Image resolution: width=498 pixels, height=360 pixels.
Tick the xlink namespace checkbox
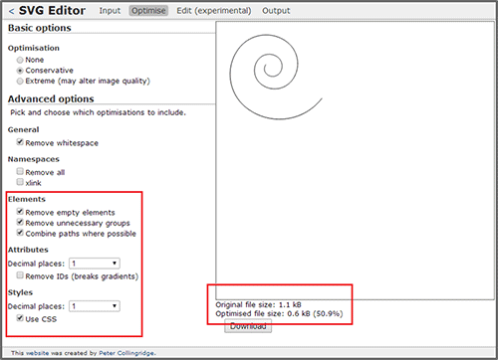coord(20,182)
